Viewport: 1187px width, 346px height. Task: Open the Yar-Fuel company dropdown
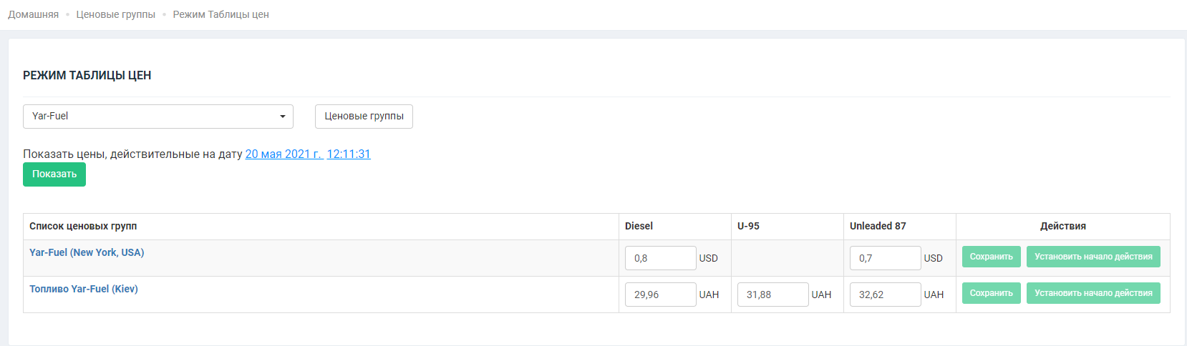click(x=158, y=117)
